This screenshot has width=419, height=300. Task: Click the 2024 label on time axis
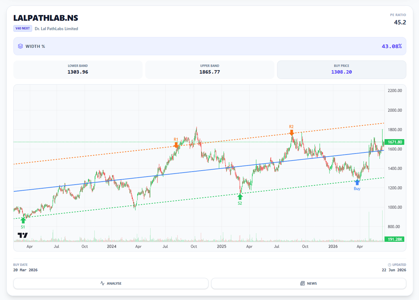pos(111,246)
